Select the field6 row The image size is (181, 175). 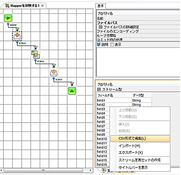point(103,122)
